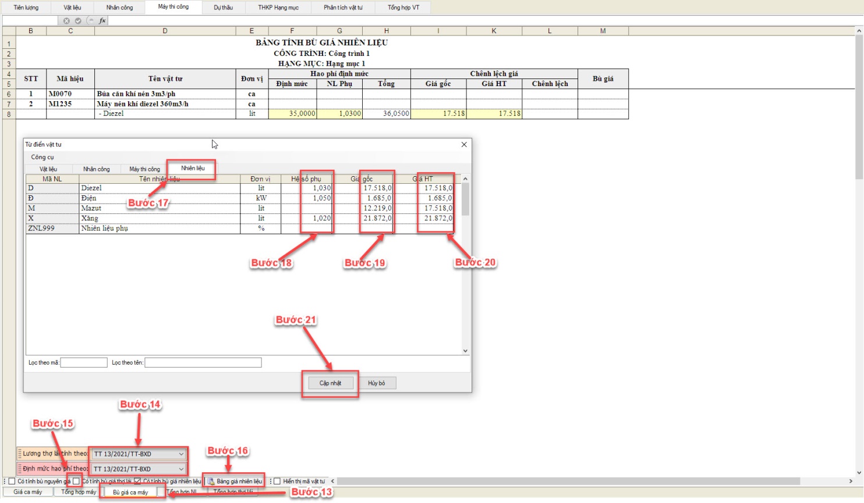Enable Hiển thị mã vật tư checkbox
This screenshot has height=503, width=864.
coord(277,481)
